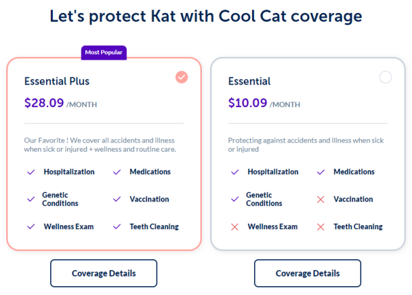Click the Essential Plus plan title

tap(57, 82)
